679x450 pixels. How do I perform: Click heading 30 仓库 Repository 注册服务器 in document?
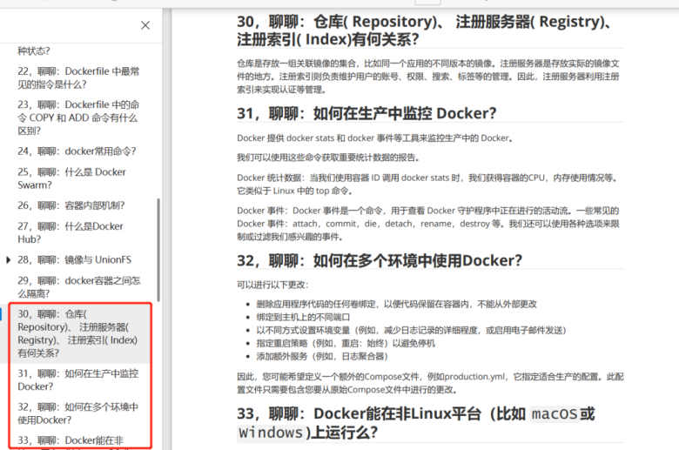pyautogui.click(x=425, y=30)
